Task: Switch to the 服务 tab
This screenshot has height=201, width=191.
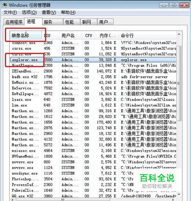Action: [x=53, y=22]
